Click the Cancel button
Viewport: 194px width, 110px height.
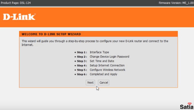click(104, 82)
